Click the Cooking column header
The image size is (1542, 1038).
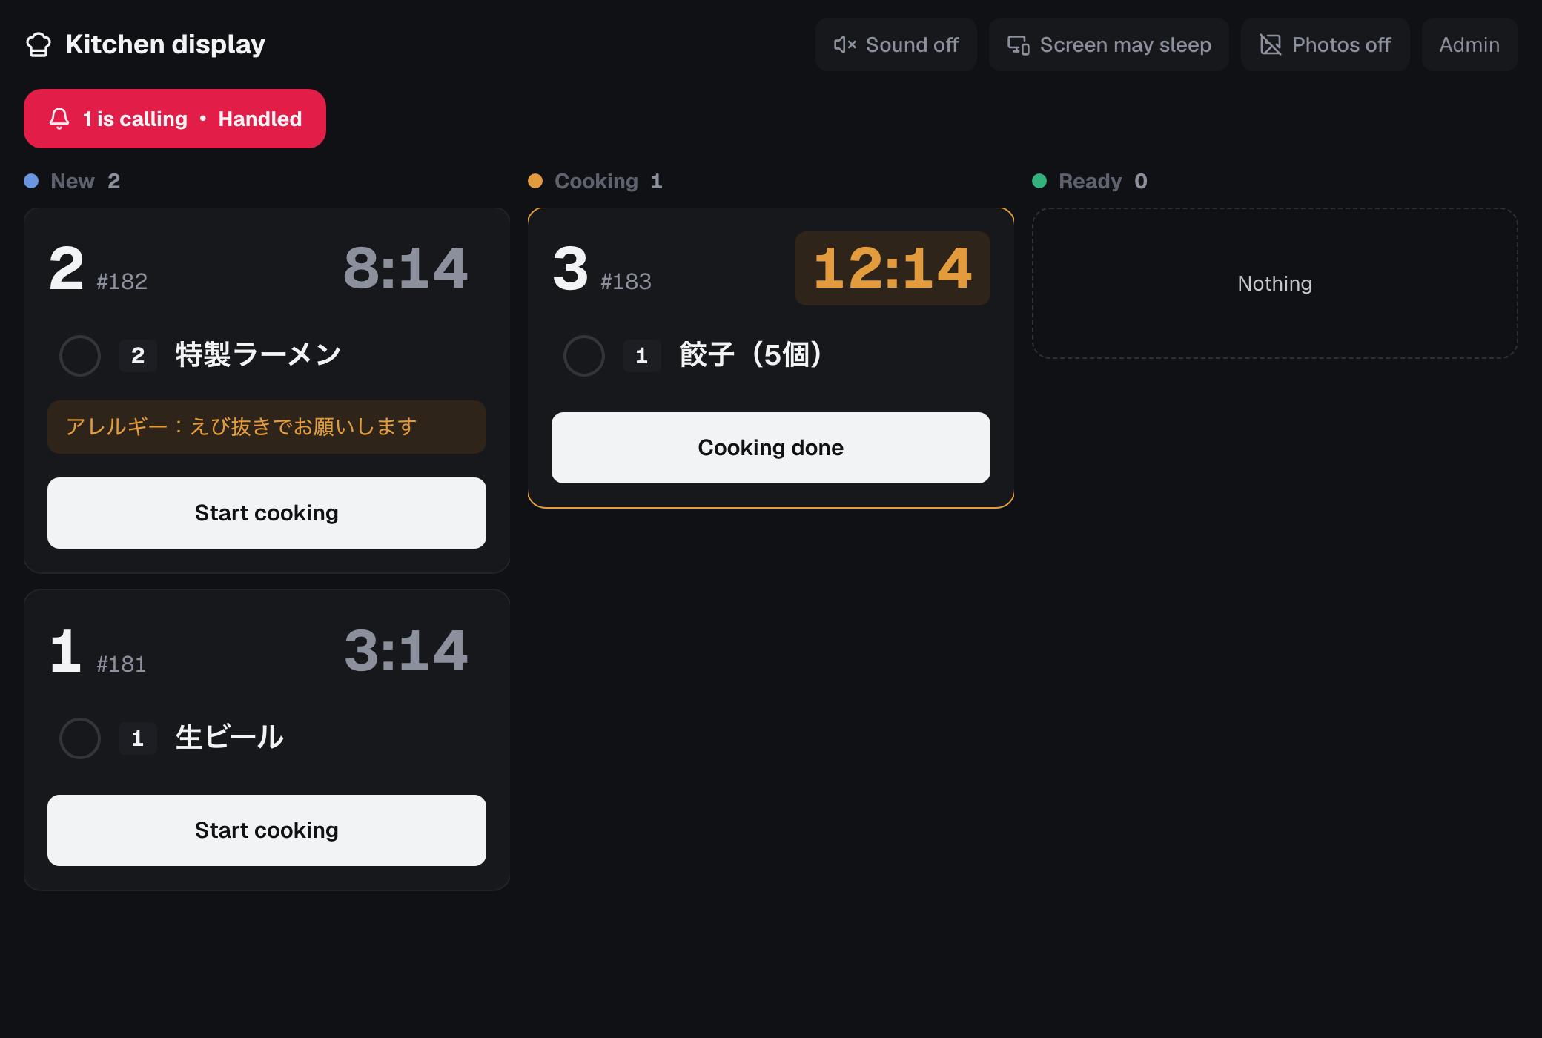(596, 181)
